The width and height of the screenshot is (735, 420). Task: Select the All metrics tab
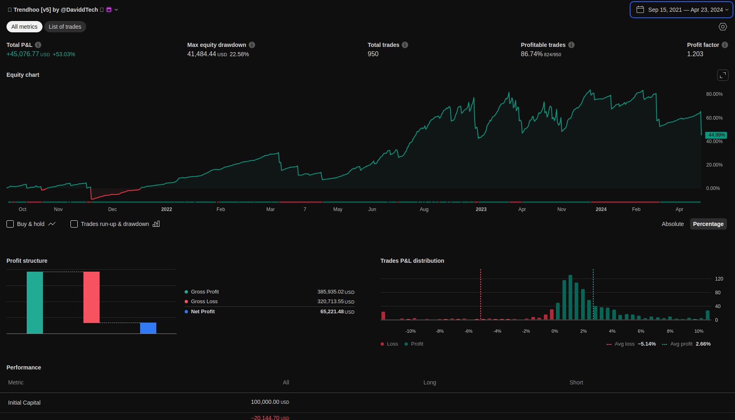24,27
